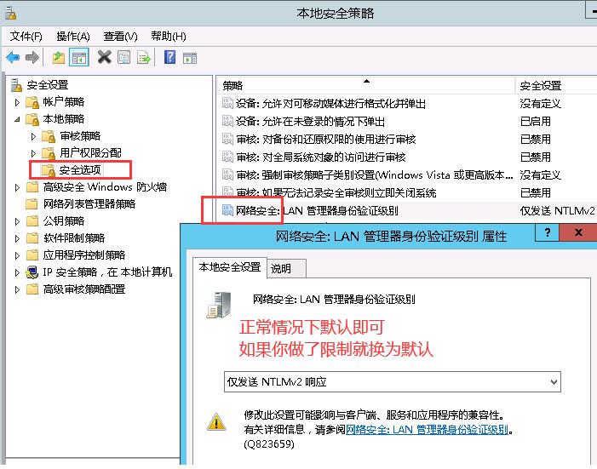Toggle the Show/Hide action pane icon

pyautogui.click(x=190, y=58)
